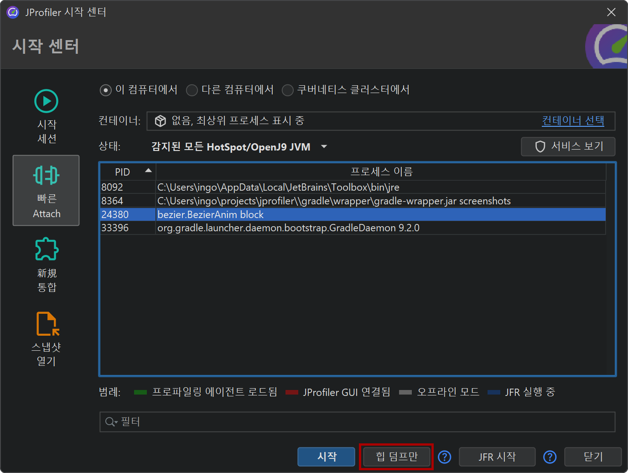Open the 컨테이너 선택 link

572,121
